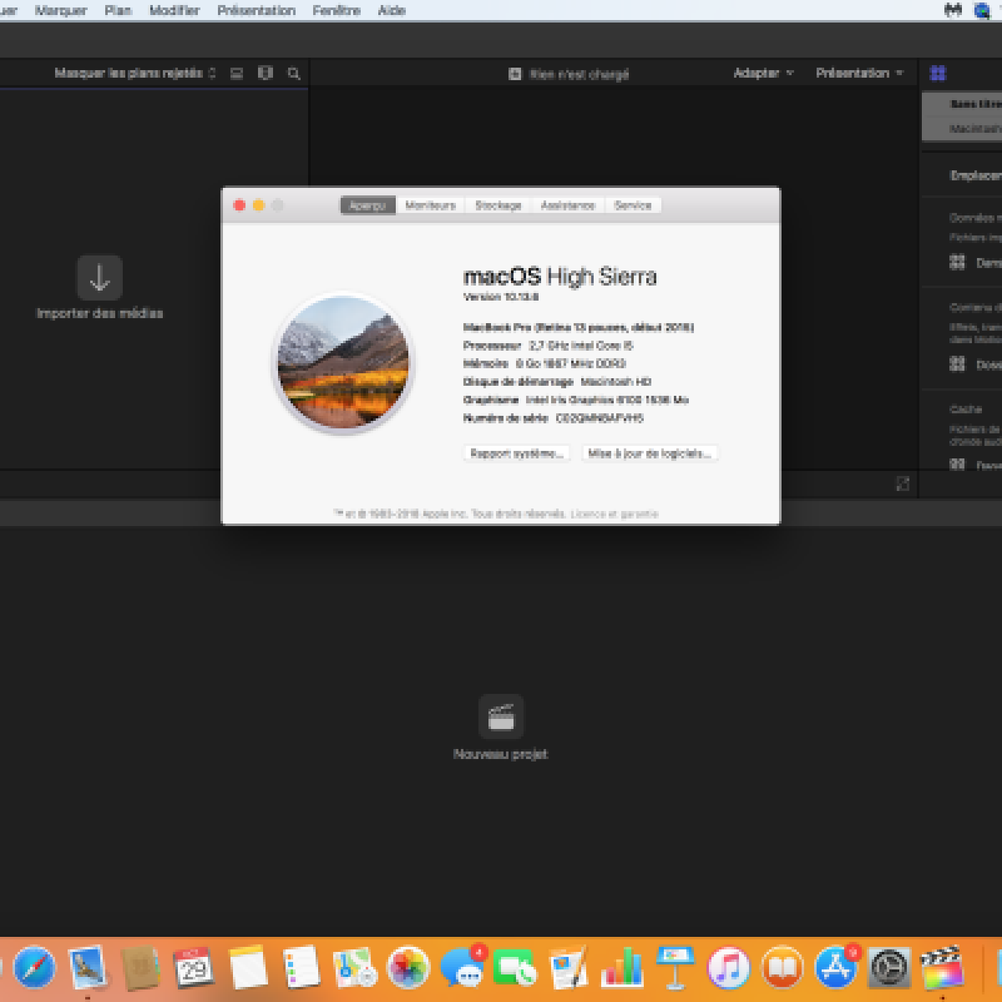Open iTunes from the Dock

click(x=728, y=968)
